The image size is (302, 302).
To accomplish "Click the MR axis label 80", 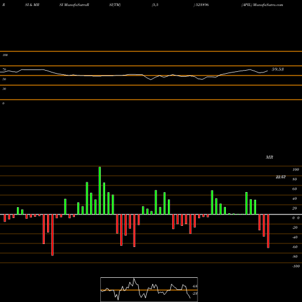I will coord(295,179).
